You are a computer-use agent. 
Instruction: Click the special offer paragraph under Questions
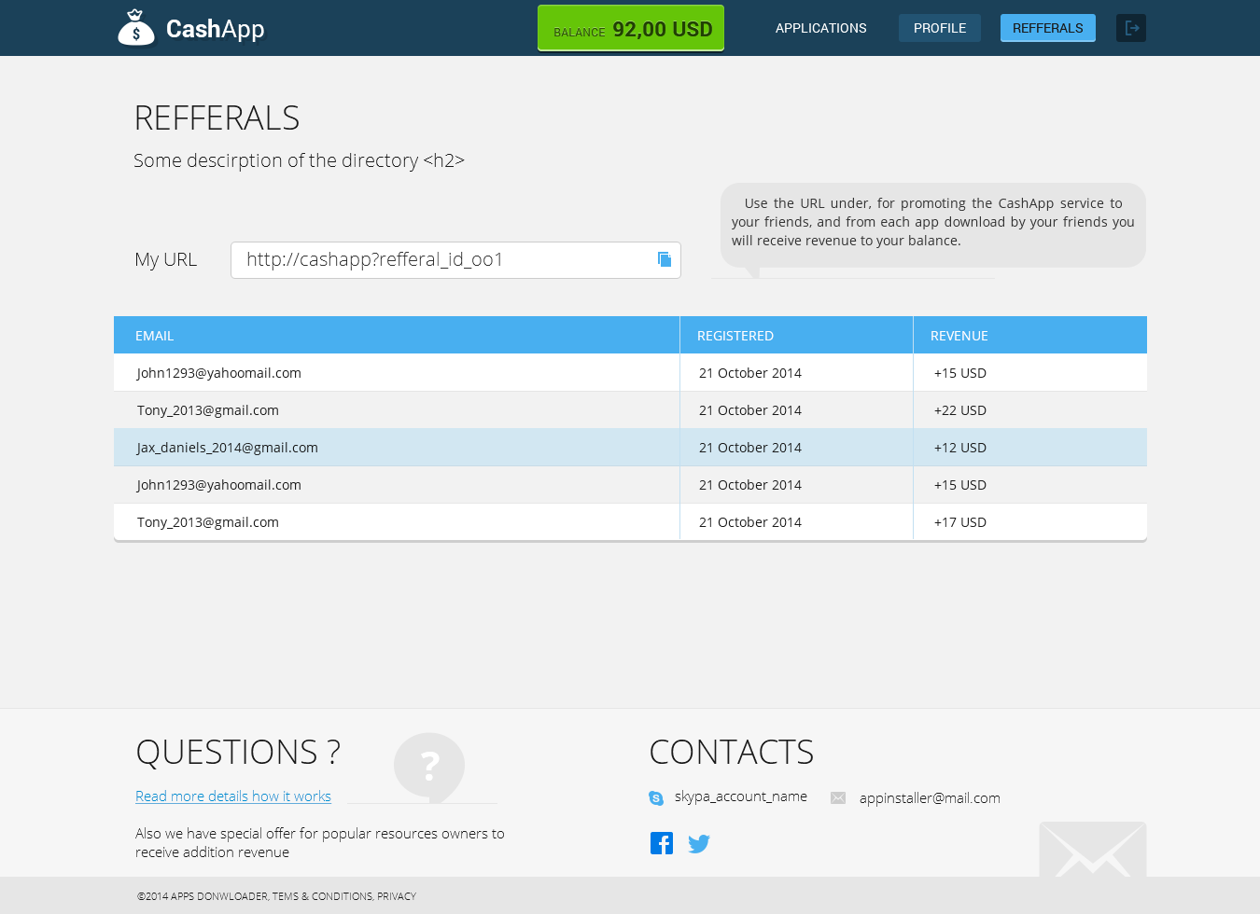coord(320,843)
